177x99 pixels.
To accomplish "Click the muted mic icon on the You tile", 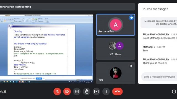I will click(x=131, y=66).
